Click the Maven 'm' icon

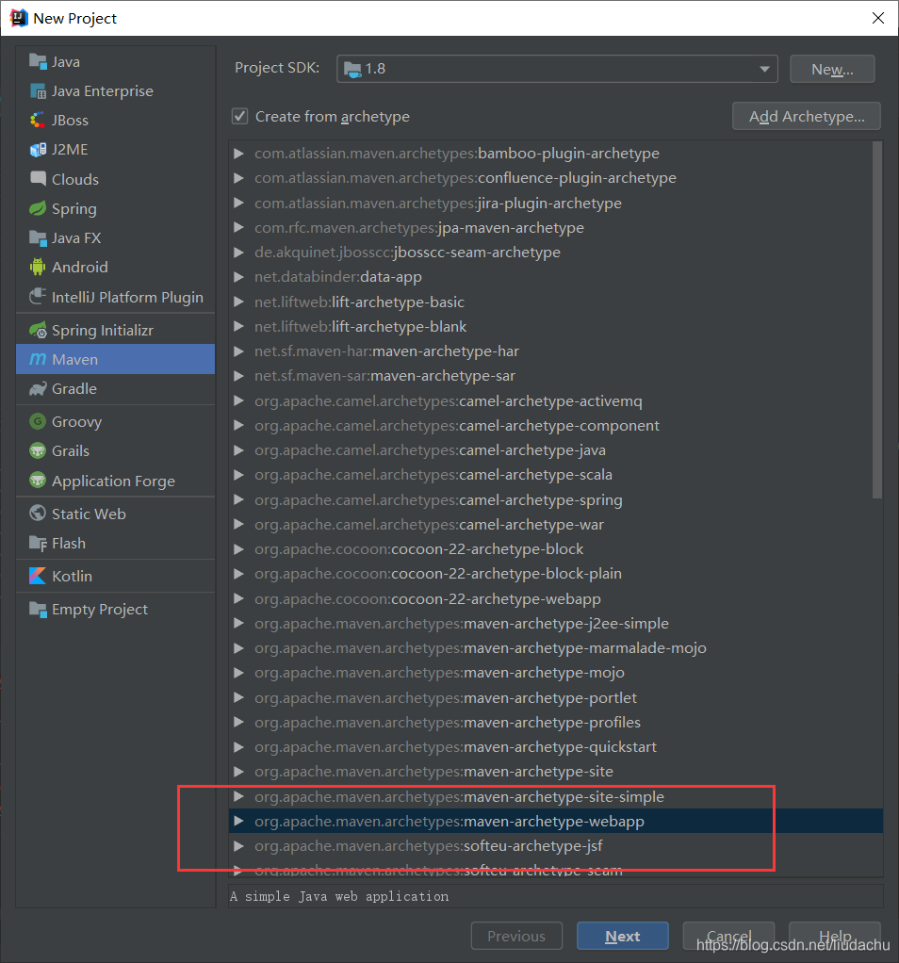pyautogui.click(x=38, y=359)
